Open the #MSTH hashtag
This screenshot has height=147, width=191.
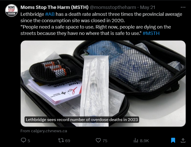(x=151, y=33)
